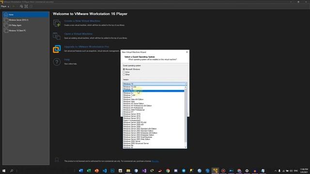Choose Windows 7 x64 in version list

tap(154, 95)
